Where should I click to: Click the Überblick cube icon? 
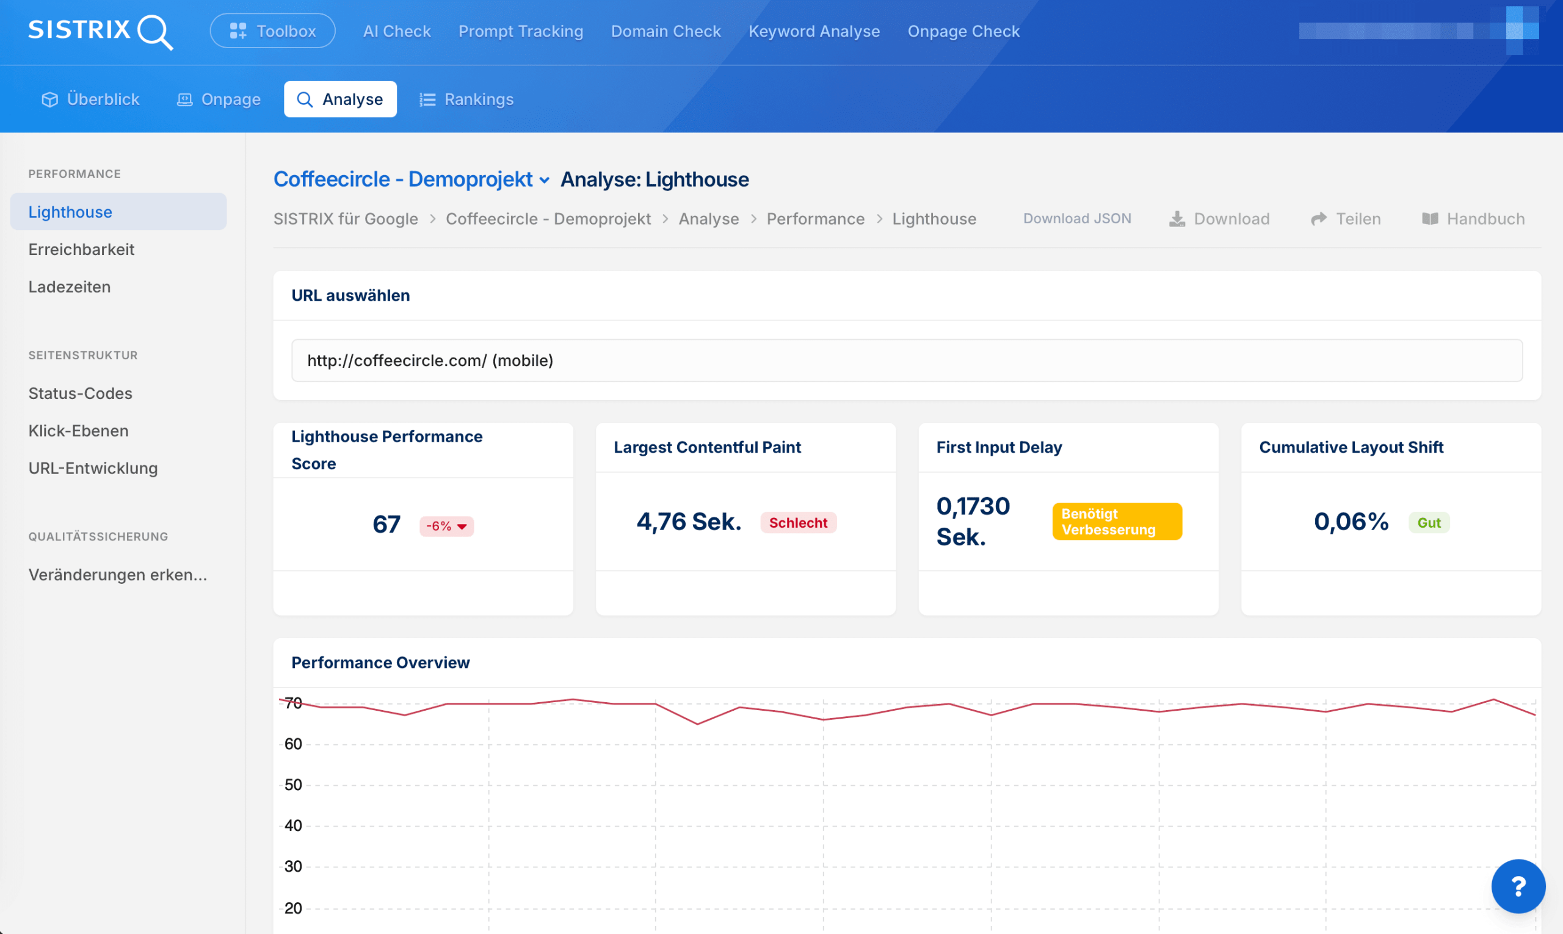click(x=49, y=99)
